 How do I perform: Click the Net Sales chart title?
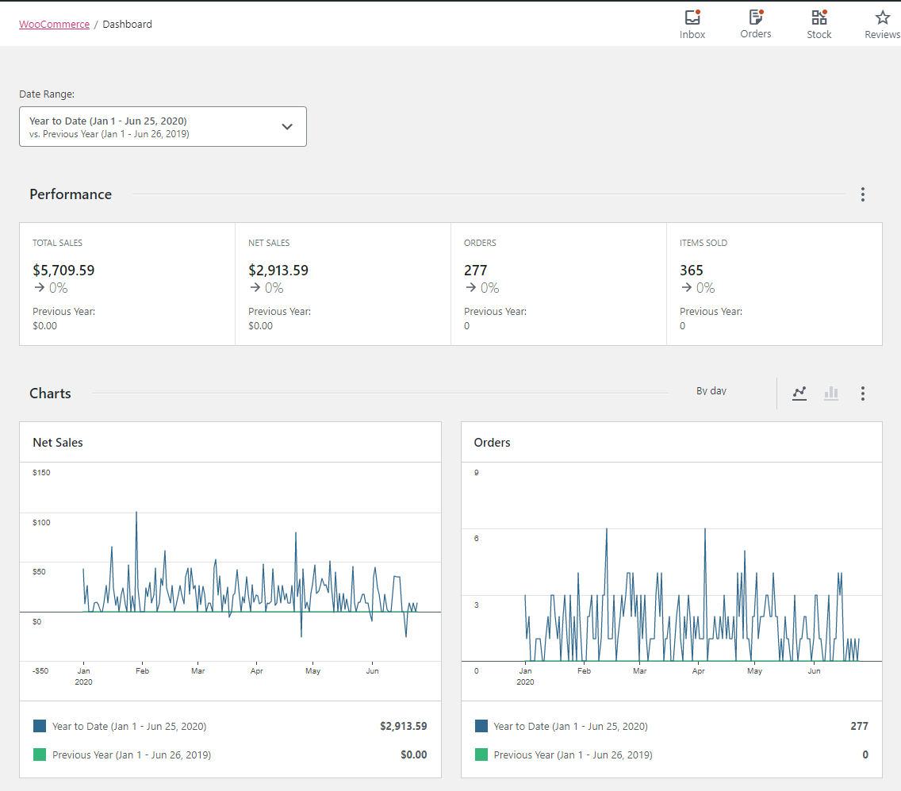58,443
